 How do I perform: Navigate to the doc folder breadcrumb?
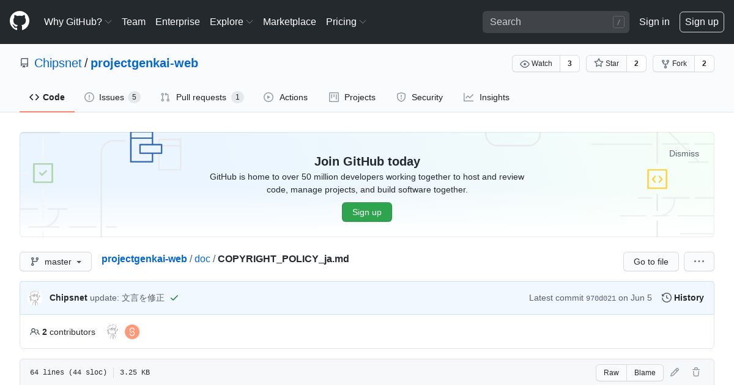point(202,258)
